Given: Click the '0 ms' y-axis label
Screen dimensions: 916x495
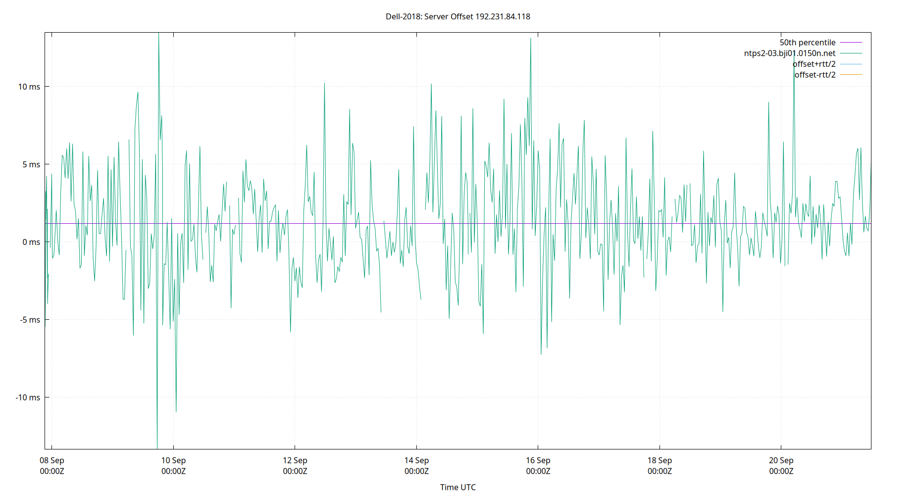Looking at the screenshot, I should pos(31,242).
